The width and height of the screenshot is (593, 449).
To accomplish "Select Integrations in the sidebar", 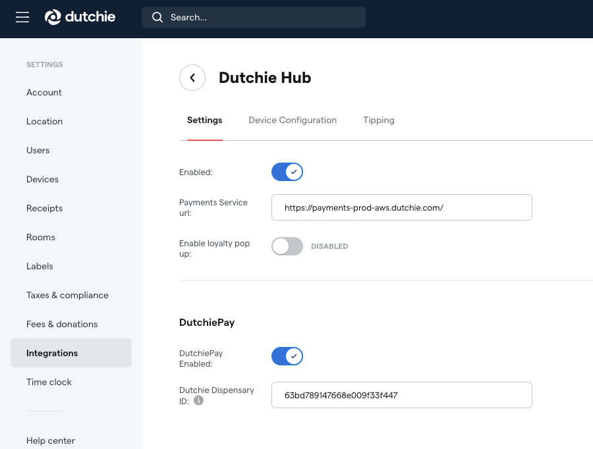I will (71, 353).
